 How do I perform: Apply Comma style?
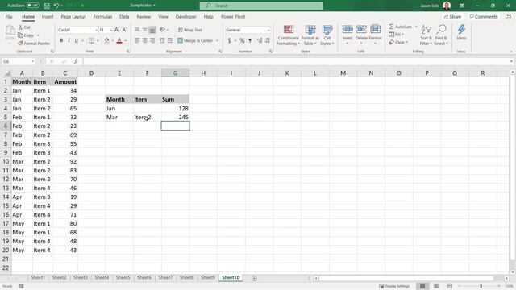coord(250,40)
